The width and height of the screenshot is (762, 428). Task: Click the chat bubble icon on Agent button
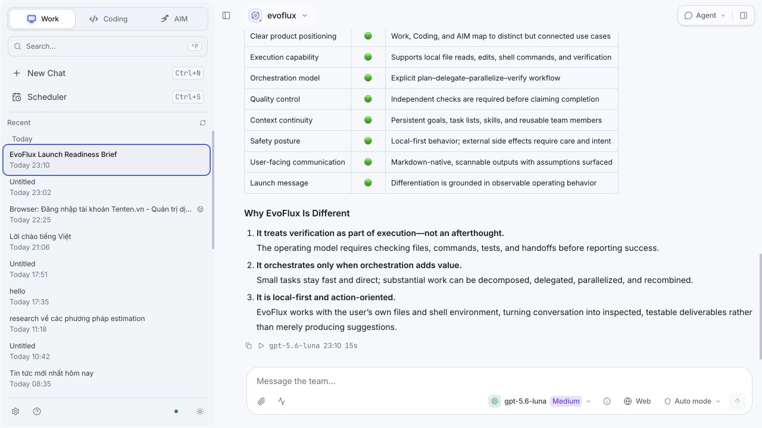tap(689, 15)
